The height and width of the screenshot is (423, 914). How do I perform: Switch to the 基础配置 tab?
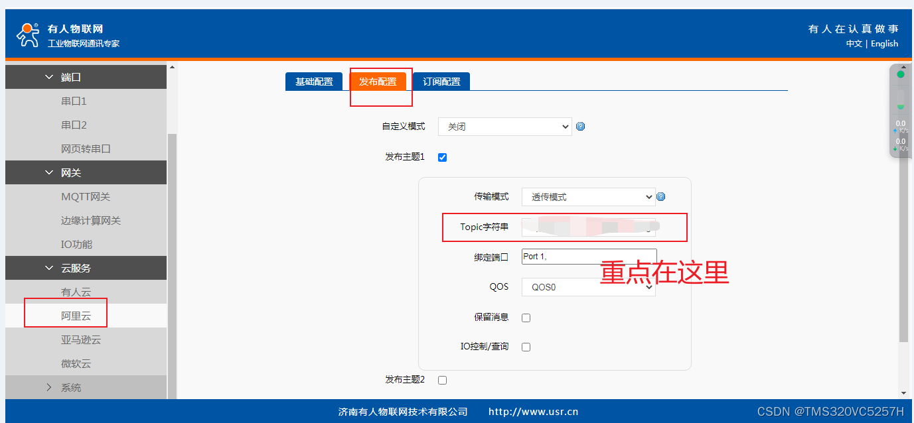click(314, 82)
